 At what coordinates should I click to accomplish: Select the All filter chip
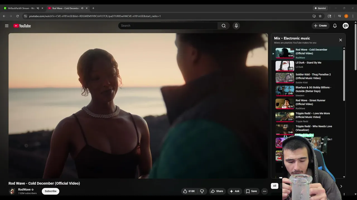pyautogui.click(x=274, y=186)
